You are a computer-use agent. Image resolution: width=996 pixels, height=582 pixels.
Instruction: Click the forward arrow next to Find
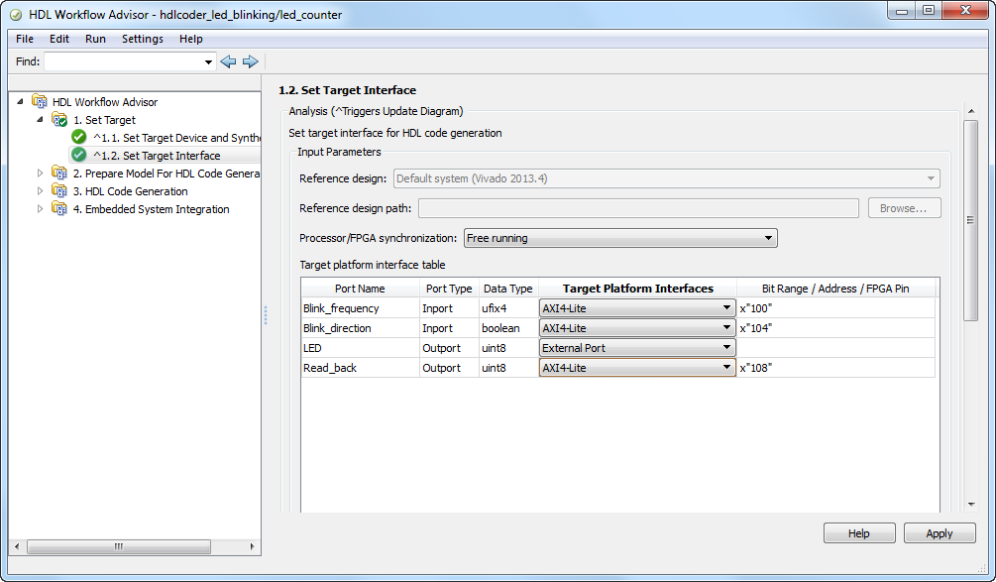click(x=250, y=61)
